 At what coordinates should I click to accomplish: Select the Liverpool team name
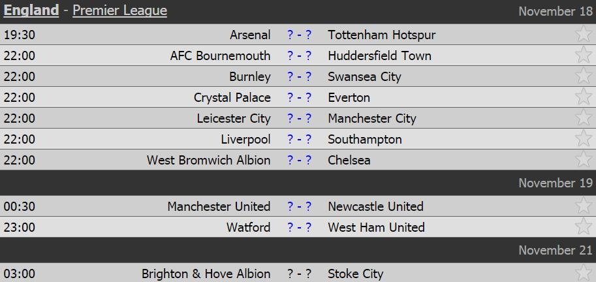coord(245,139)
